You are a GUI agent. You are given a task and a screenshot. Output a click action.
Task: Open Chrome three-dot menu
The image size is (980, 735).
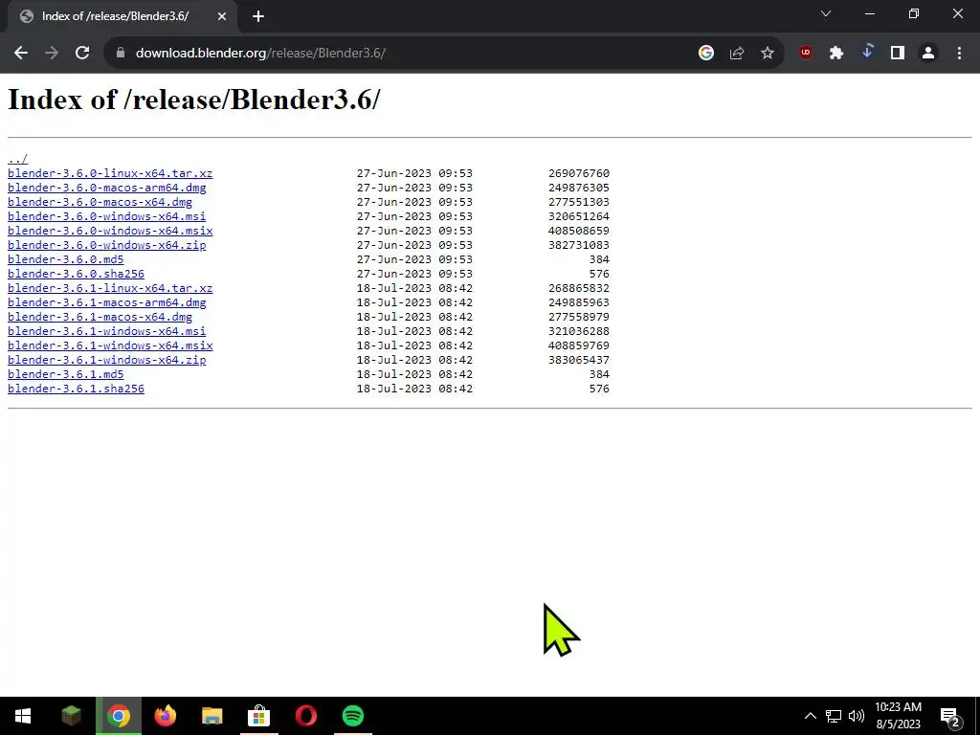[x=959, y=54]
